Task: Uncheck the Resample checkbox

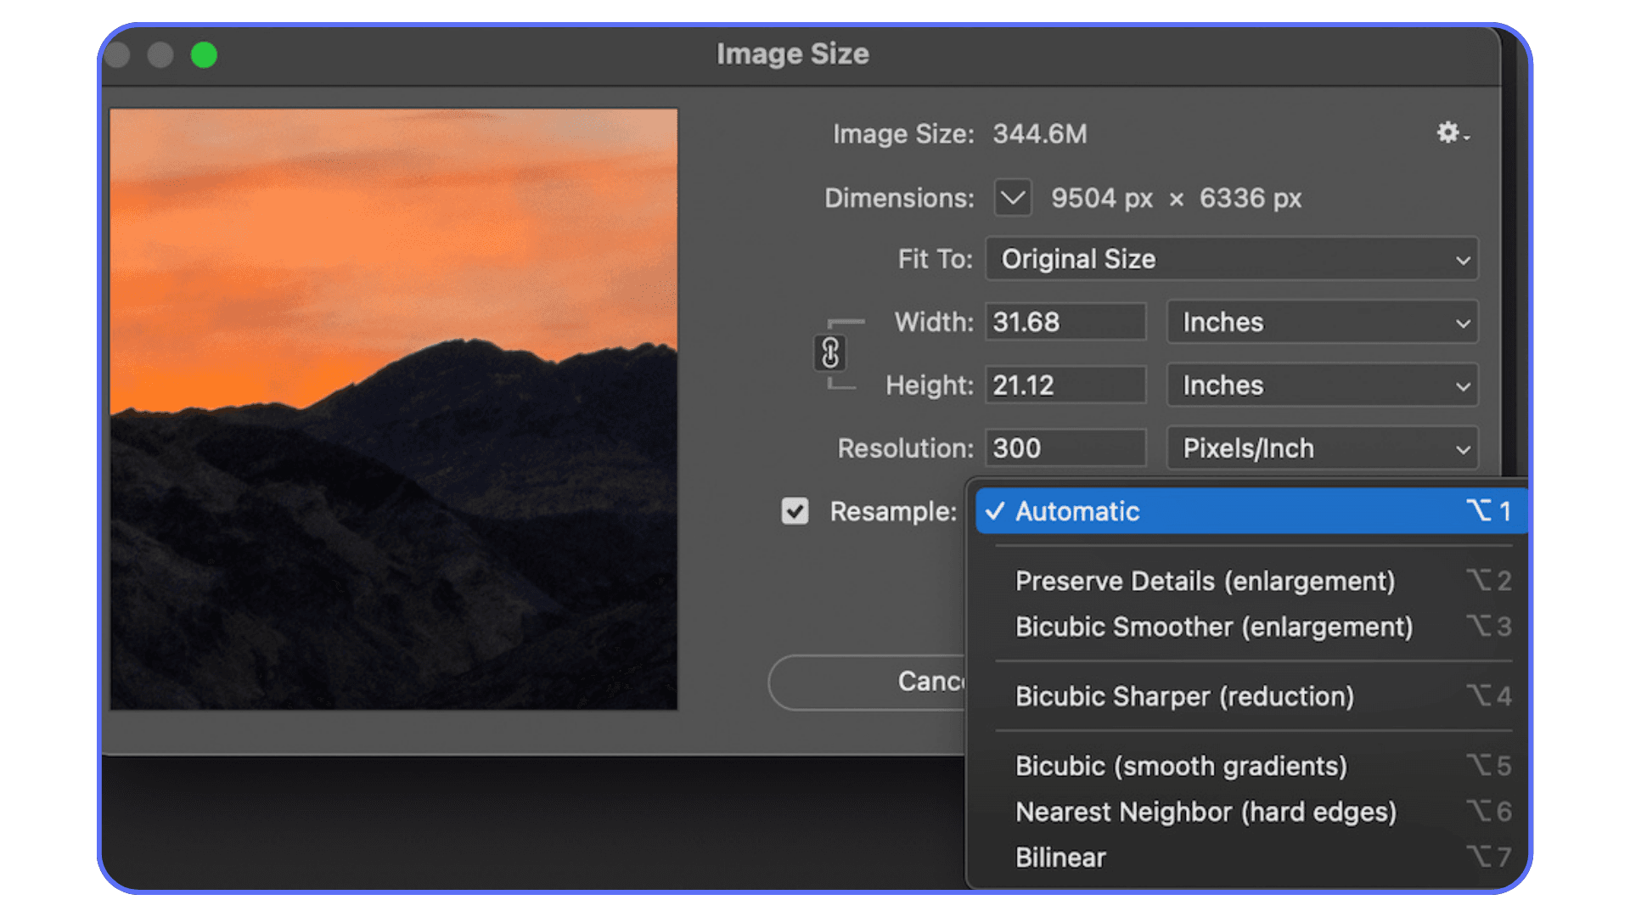Action: pos(795,511)
